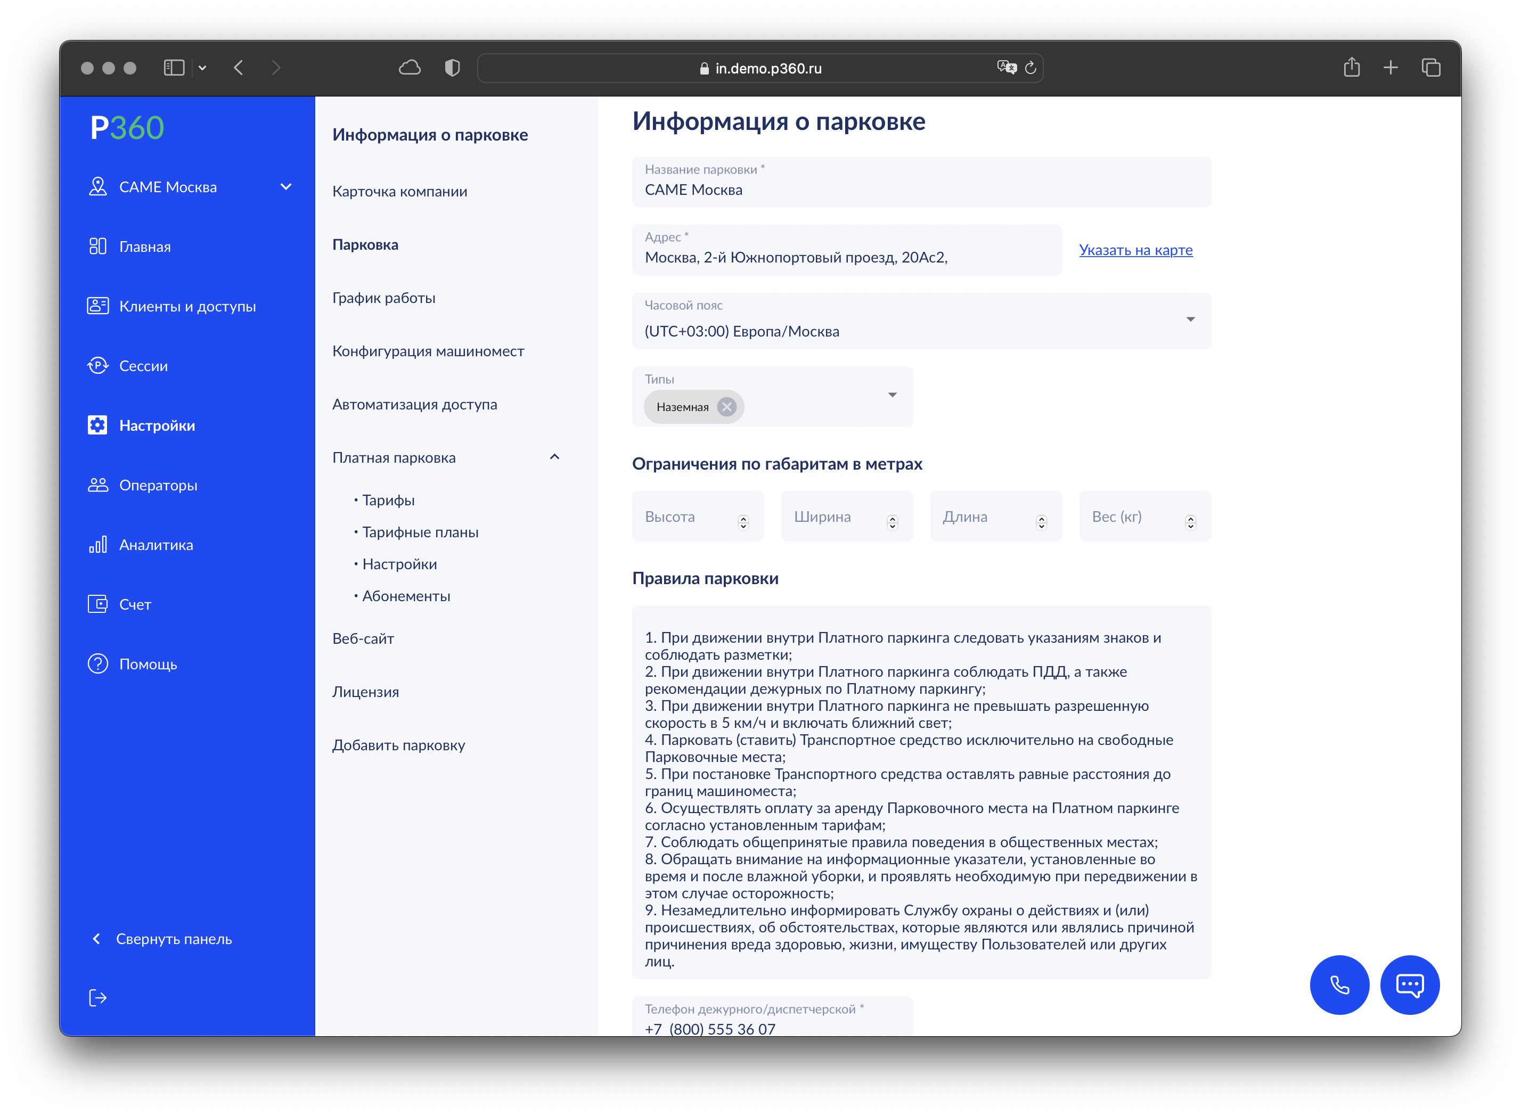Click the browser forward arrow
Screen dimensions: 1521x1115
275,68
